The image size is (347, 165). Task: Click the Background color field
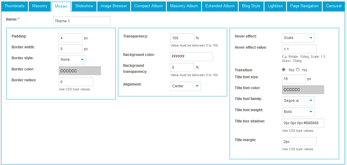point(191,57)
